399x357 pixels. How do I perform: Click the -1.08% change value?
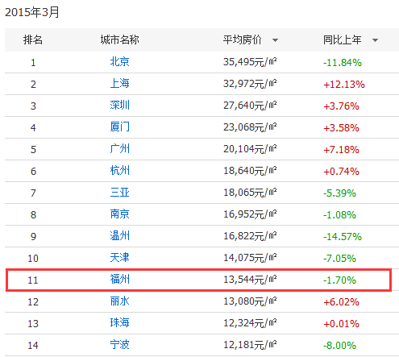[339, 215]
